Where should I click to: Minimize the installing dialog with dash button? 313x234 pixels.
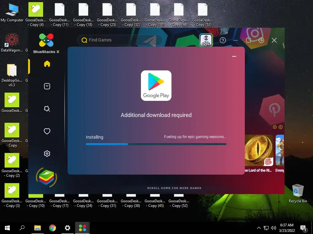pos(234,56)
